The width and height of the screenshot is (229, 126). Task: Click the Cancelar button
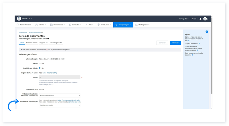pos(162,43)
